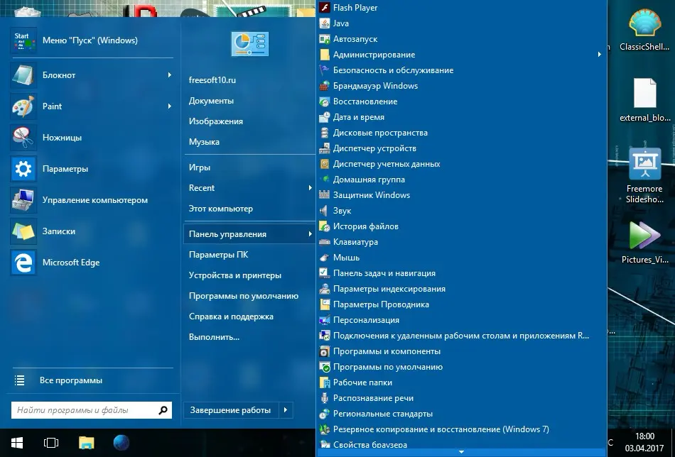Click the Клавиатура keyboard icon
Image resolution: width=675 pixels, height=457 pixels.
tap(325, 242)
